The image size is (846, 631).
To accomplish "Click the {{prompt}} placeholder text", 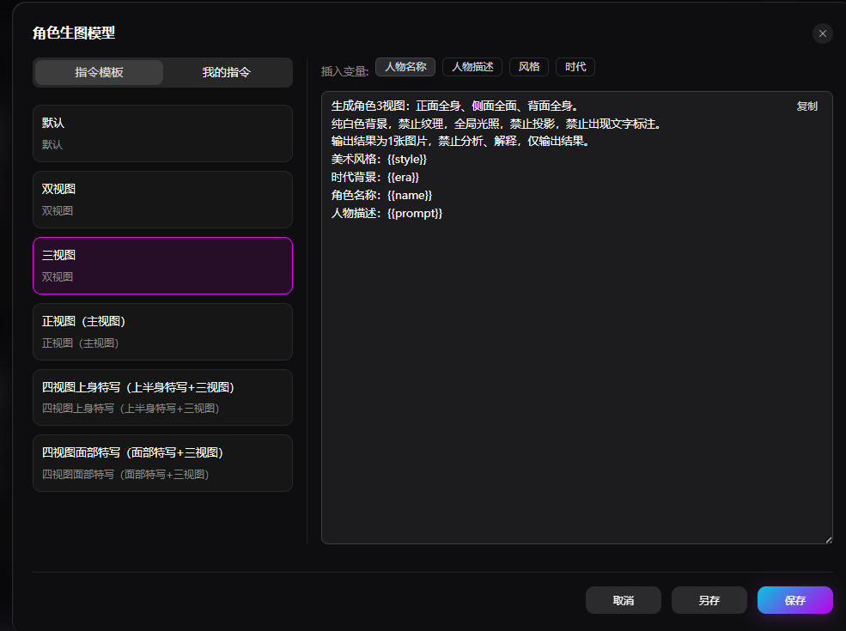I will click(414, 214).
